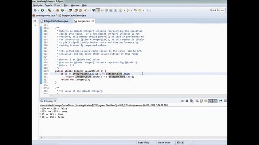Open Back history dropdown arrow
Viewport: 259px width, 145px height.
coord(143,10)
